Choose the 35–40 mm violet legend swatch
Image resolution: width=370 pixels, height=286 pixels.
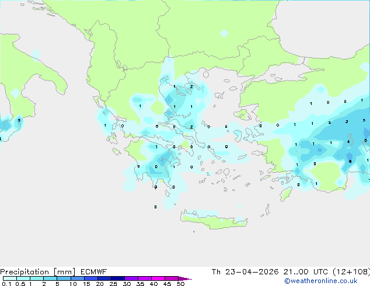[x=145, y=278]
